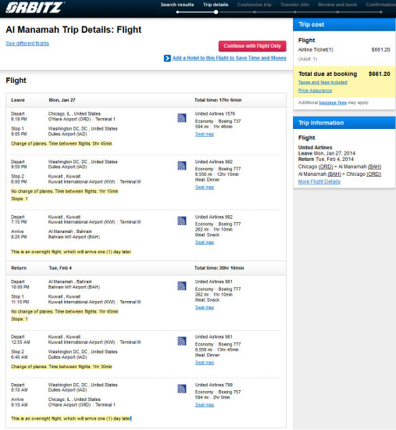The width and height of the screenshot is (396, 430).
Task: Open Add a Hotel to this Flight link
Action: click(x=230, y=58)
